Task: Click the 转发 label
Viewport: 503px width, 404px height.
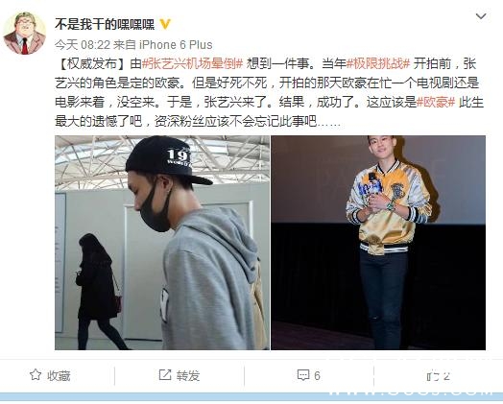Action: pos(188,375)
